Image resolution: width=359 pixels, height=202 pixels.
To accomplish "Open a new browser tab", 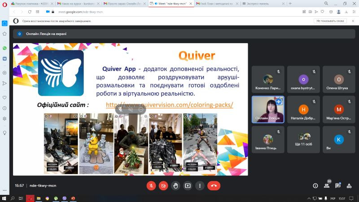I will (290, 4).
